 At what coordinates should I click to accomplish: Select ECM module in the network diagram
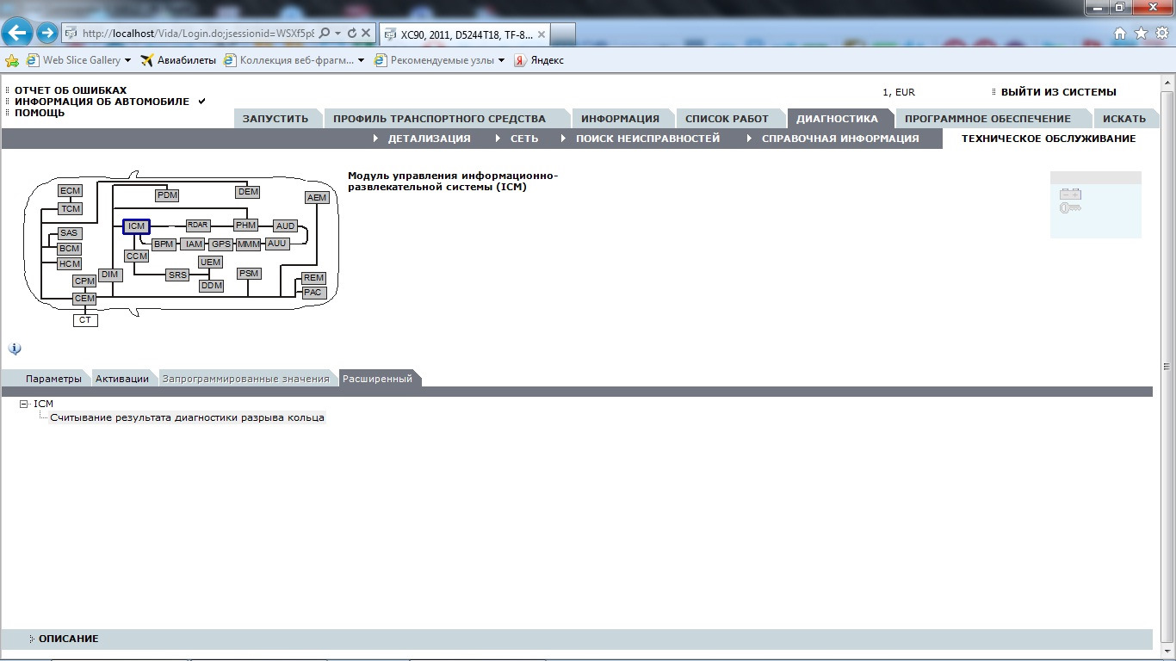click(70, 191)
